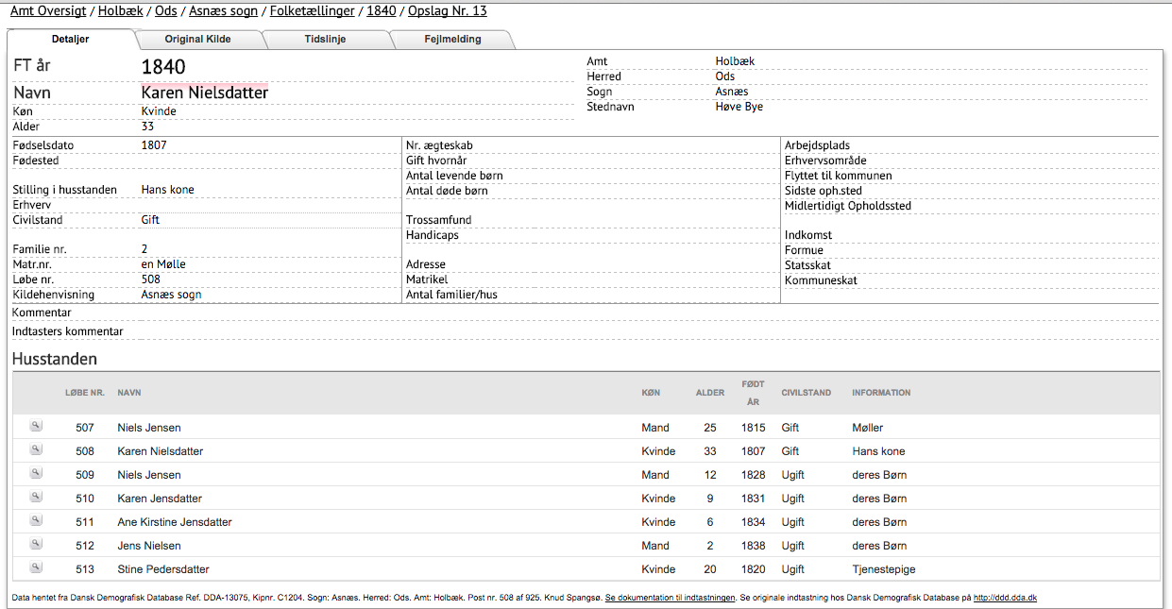Screen dimensions: 1172x609
Task: Select Karen Nielsdatter name in header
Action: [x=204, y=93]
